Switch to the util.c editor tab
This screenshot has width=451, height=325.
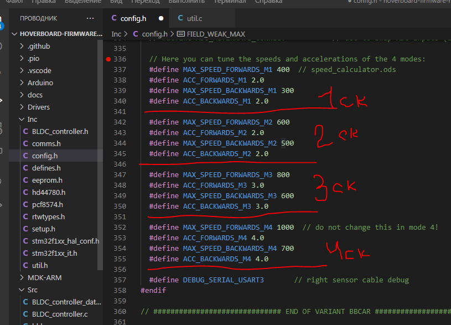pyautogui.click(x=193, y=18)
